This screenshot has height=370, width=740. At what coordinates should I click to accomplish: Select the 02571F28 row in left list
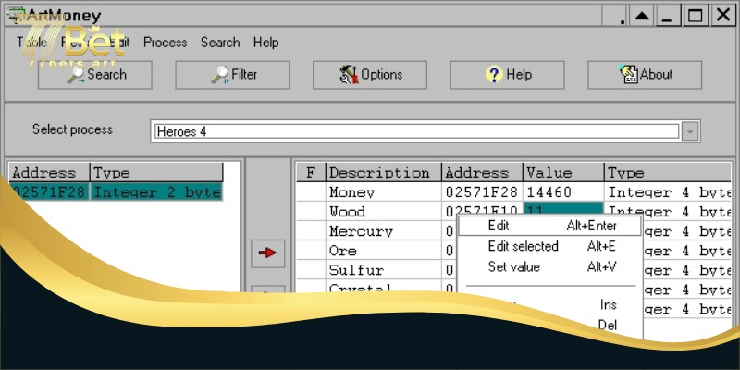(x=116, y=192)
